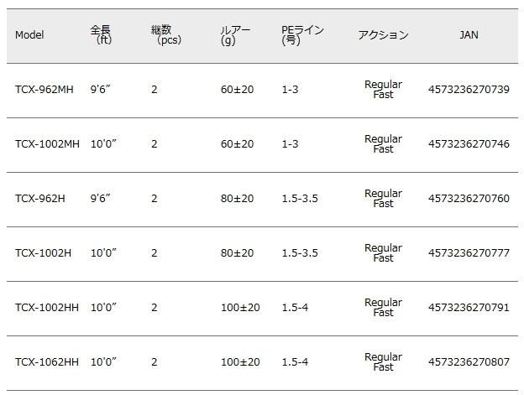
Task: Click JAN code 4573236270739
Action: (x=469, y=90)
